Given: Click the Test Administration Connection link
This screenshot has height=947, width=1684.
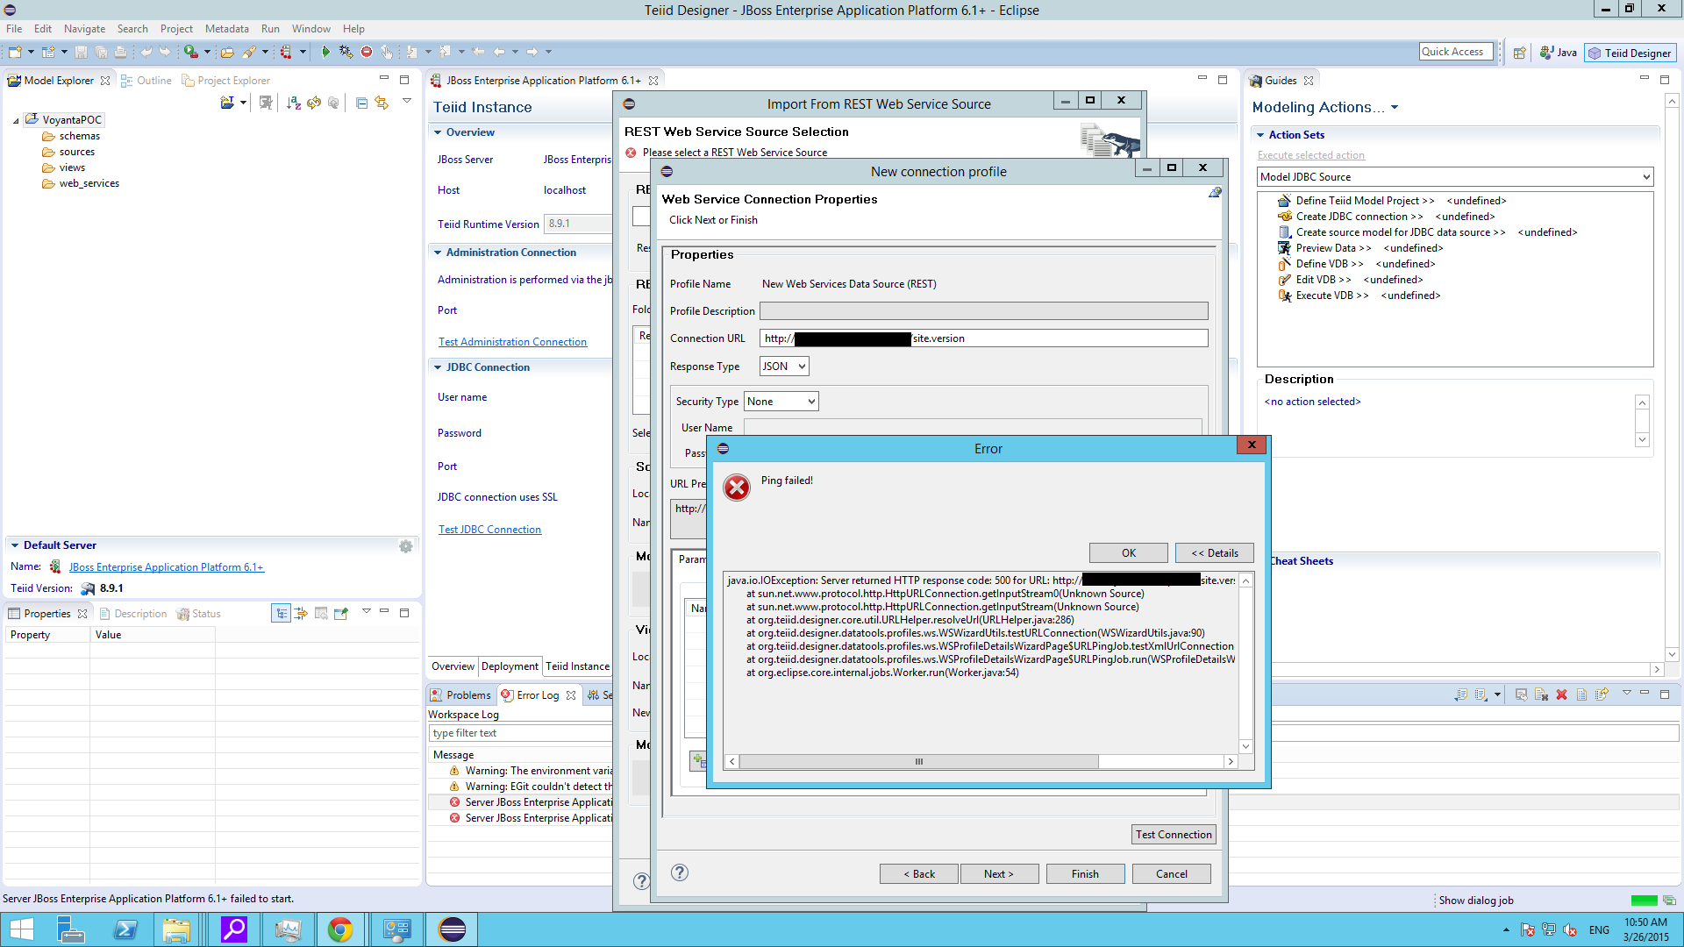Looking at the screenshot, I should click(x=512, y=342).
